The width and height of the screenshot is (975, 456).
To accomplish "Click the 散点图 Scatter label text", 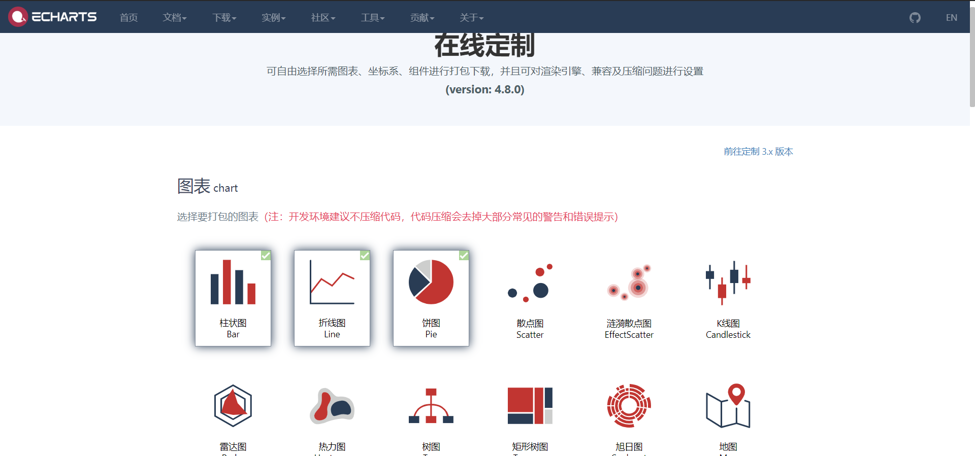I will tap(530, 329).
